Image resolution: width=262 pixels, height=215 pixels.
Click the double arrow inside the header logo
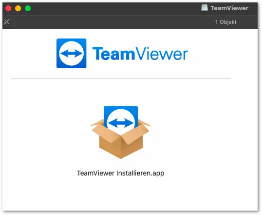pyautogui.click(x=72, y=53)
